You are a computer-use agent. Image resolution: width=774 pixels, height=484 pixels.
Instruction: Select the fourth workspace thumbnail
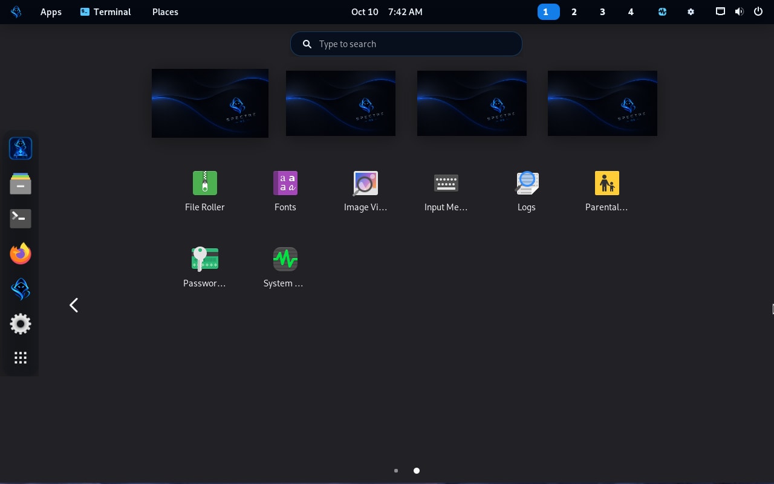click(602, 103)
